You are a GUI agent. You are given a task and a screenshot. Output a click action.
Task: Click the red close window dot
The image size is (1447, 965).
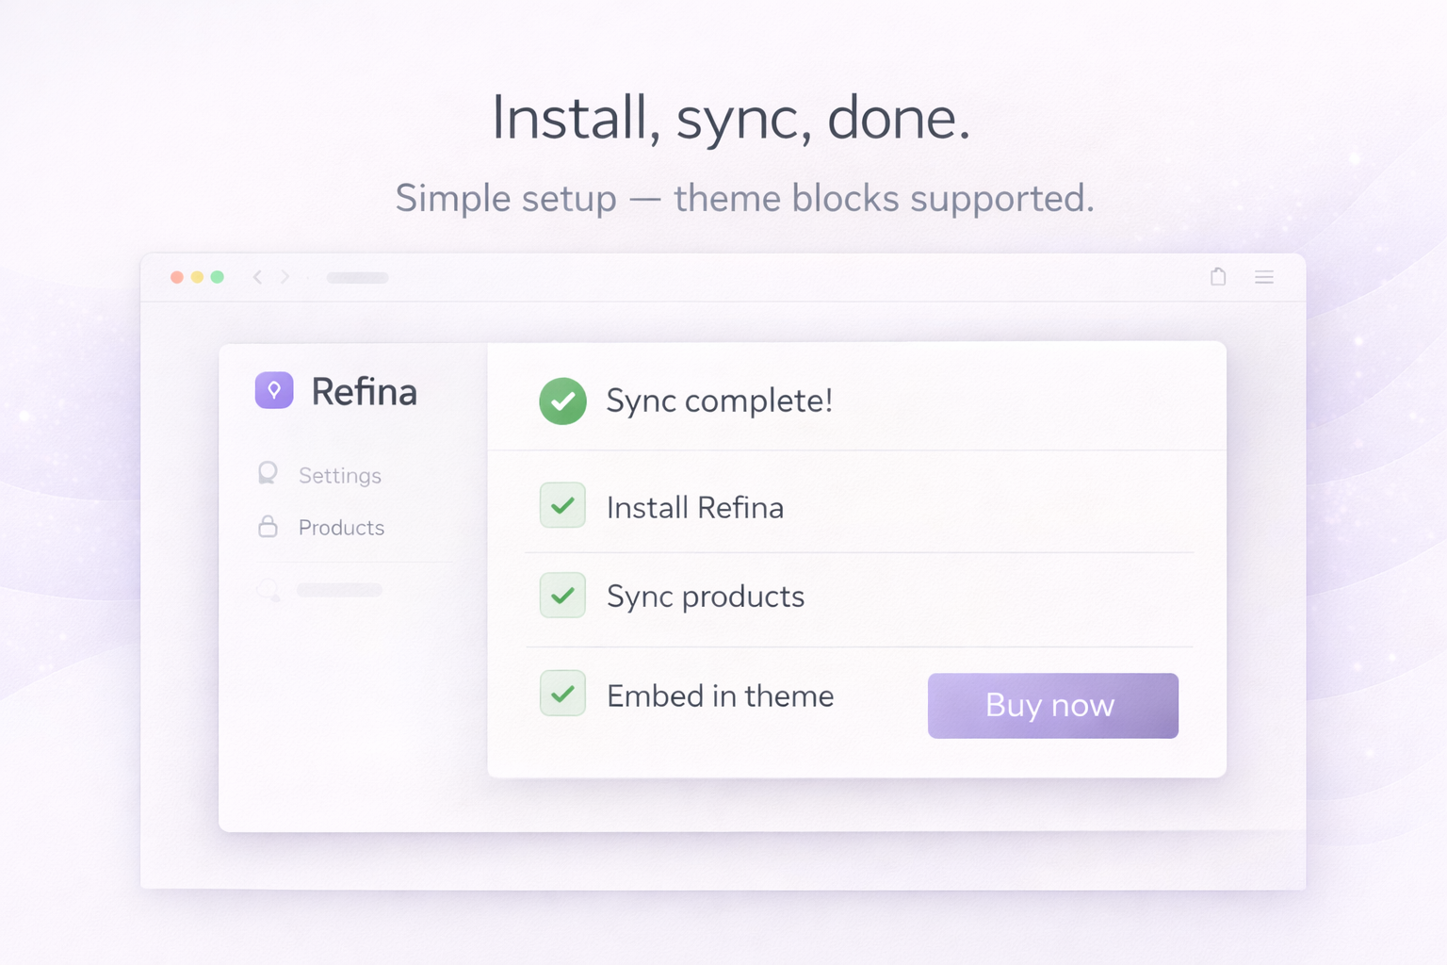[176, 277]
